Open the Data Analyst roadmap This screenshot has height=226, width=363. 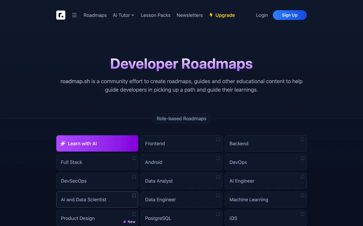pos(181,181)
